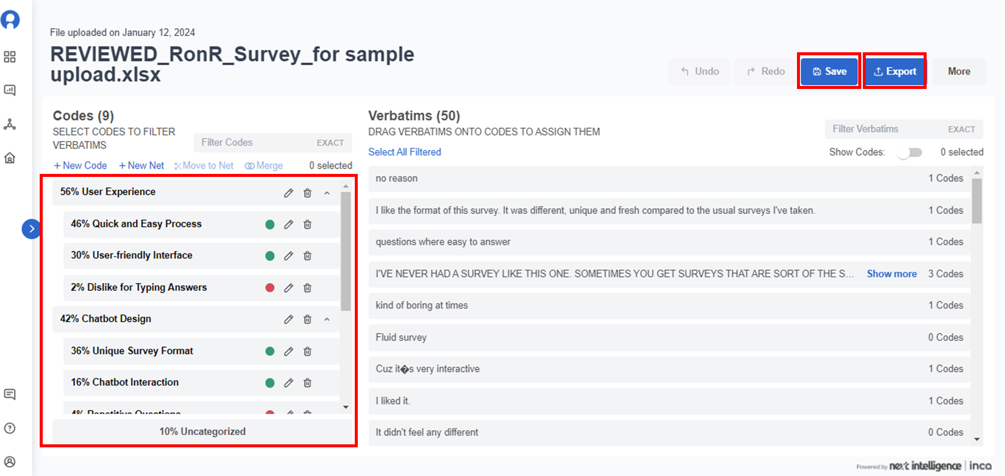Screen dimensions: 1005x476
Task: Click green sentiment dot for User-friendly Interface
Action: coord(270,256)
